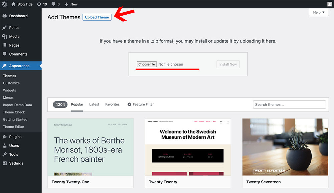
Task: Click the Tools wrench icon
Action: tap(4, 155)
